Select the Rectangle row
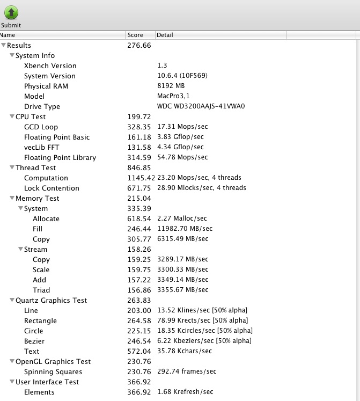This screenshot has height=401, width=360. (x=178, y=320)
